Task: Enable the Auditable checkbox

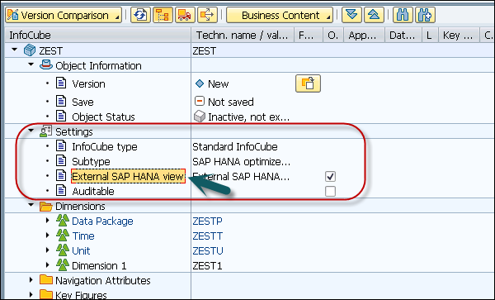Action: click(330, 191)
